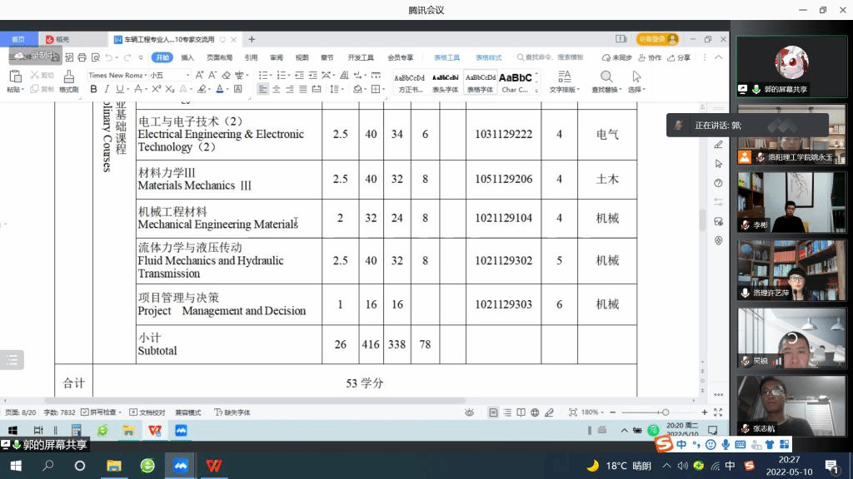Open the Times New Roman font dropdown

pyautogui.click(x=115, y=75)
